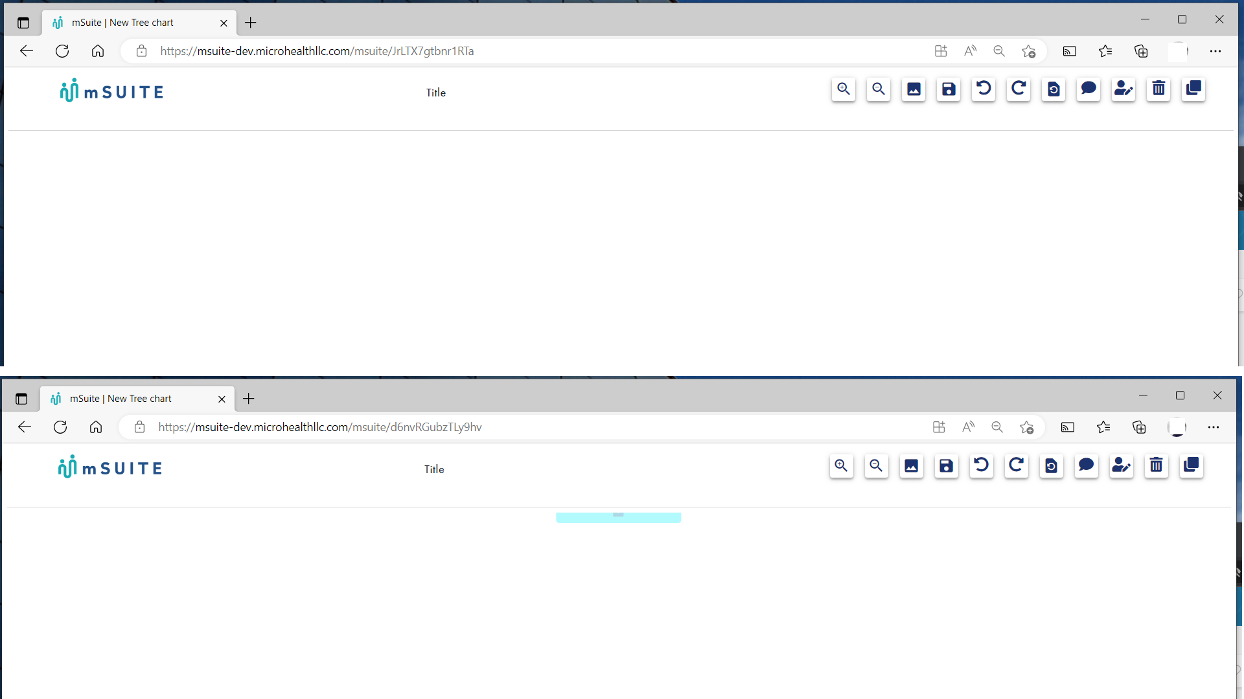Open the user edit tool
This screenshot has height=699, width=1244.
pyautogui.click(x=1123, y=89)
